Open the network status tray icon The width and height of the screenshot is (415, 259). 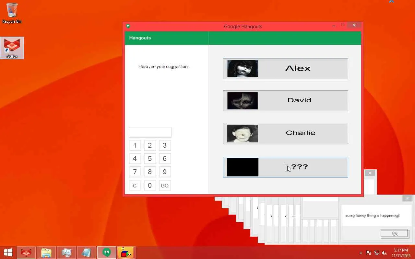376,253
